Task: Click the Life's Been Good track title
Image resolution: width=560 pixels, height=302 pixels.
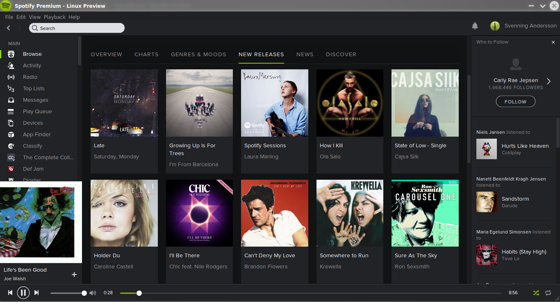Action: pyautogui.click(x=25, y=270)
